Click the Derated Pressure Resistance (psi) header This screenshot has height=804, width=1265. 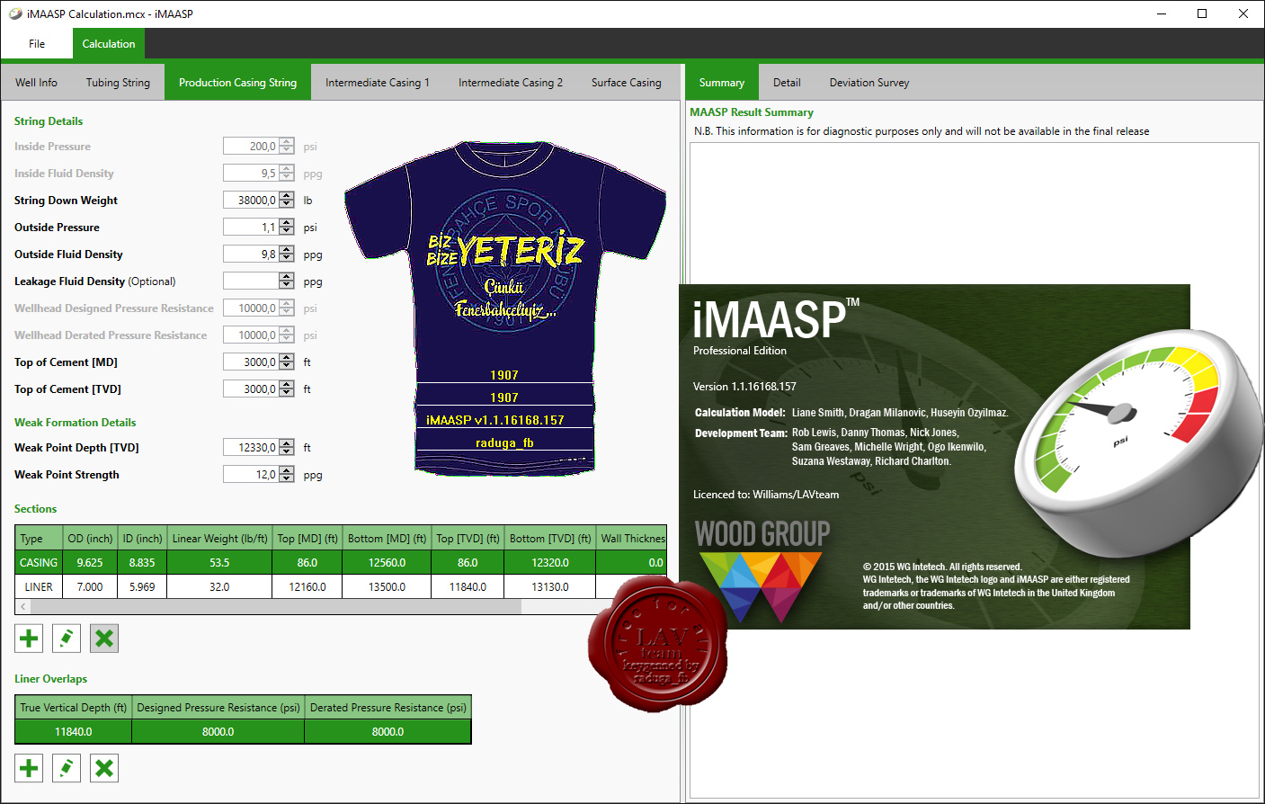click(388, 708)
